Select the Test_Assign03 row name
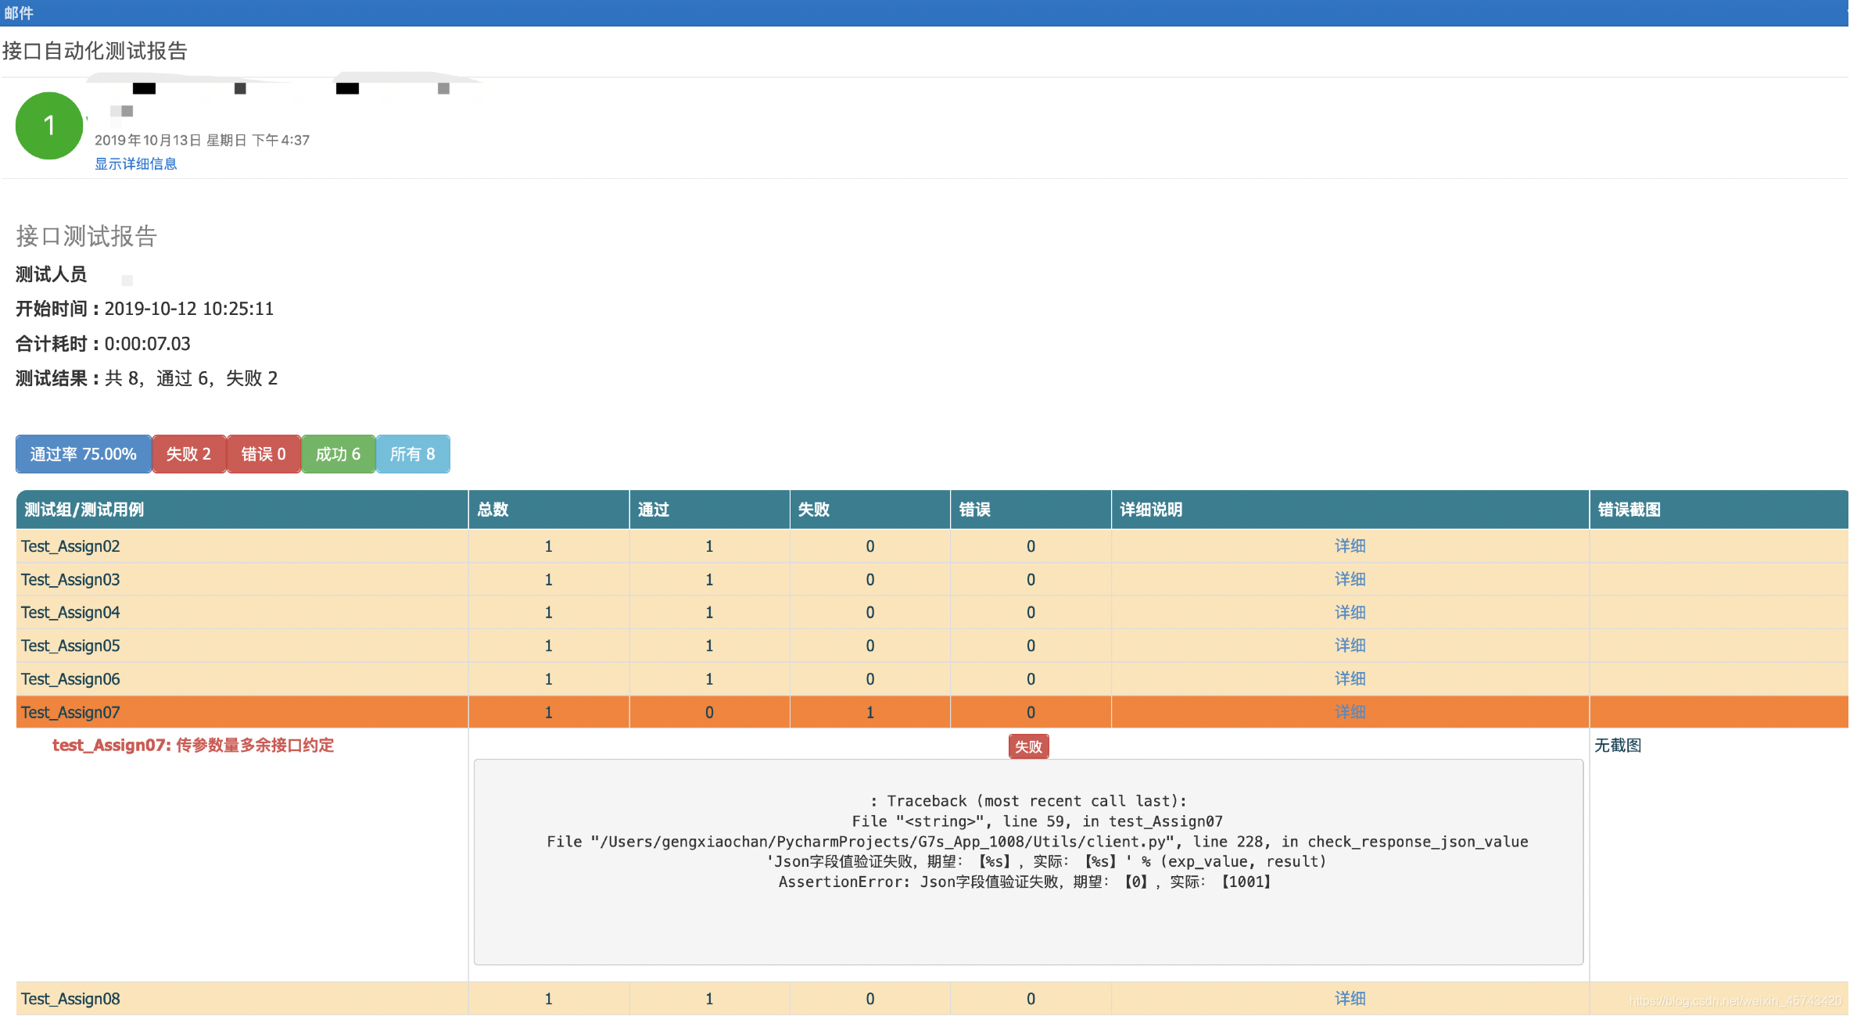Screen dimensions: 1850x1016 (x=70, y=579)
